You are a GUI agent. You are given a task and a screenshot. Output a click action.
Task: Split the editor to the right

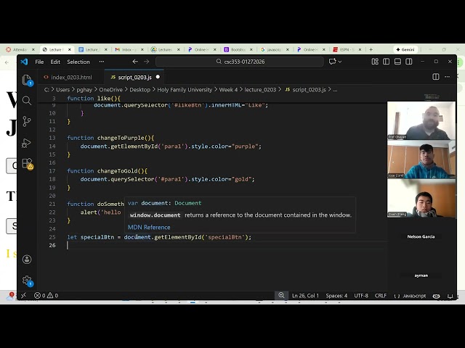[436, 77]
